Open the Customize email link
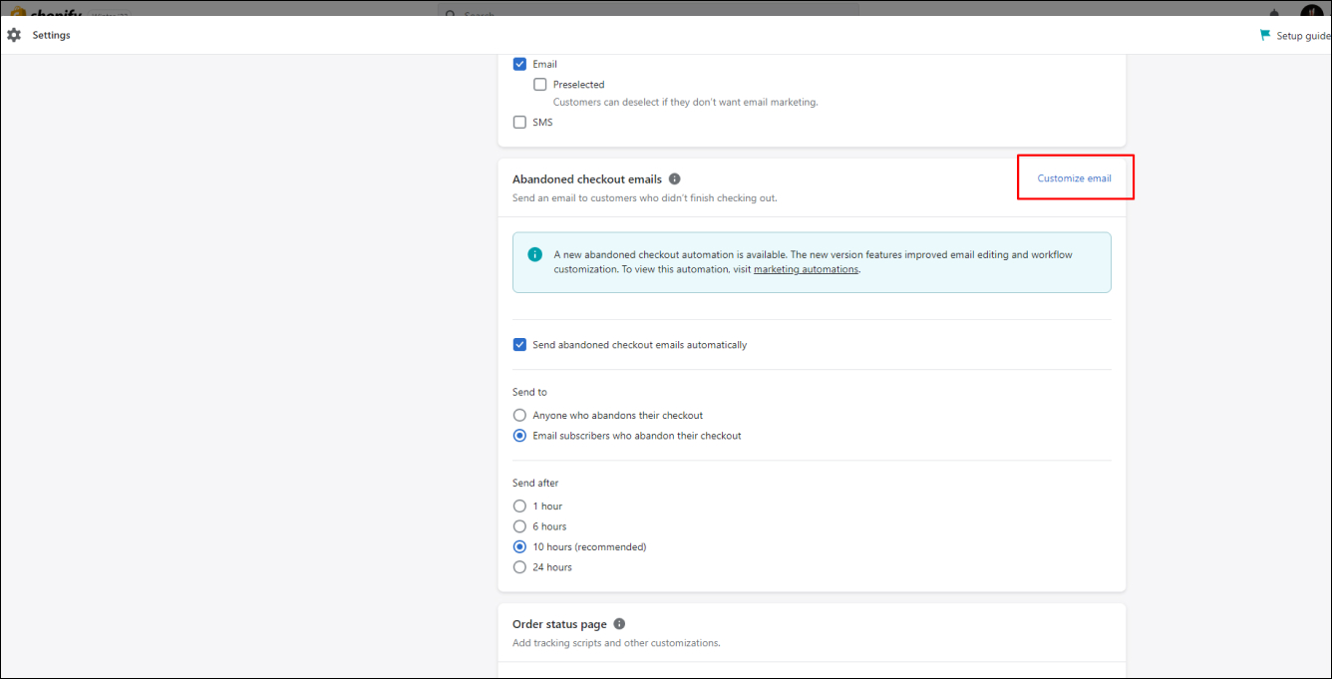The image size is (1332, 679). 1074,178
